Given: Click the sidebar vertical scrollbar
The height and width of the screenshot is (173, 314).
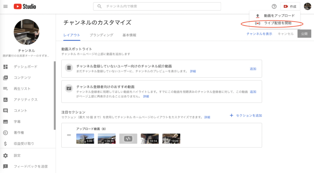Looking at the screenshot, I should [x=55, y=95].
